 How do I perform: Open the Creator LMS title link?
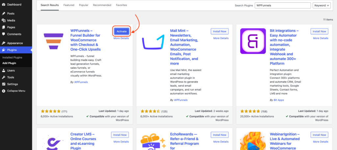(x=83, y=141)
